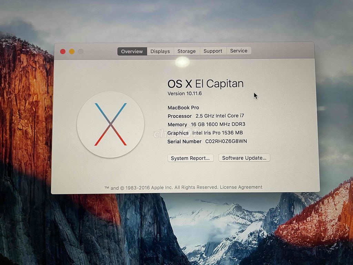This screenshot has width=353, height=265.
Task: Click the OS X El Capitan title
Action: point(205,83)
